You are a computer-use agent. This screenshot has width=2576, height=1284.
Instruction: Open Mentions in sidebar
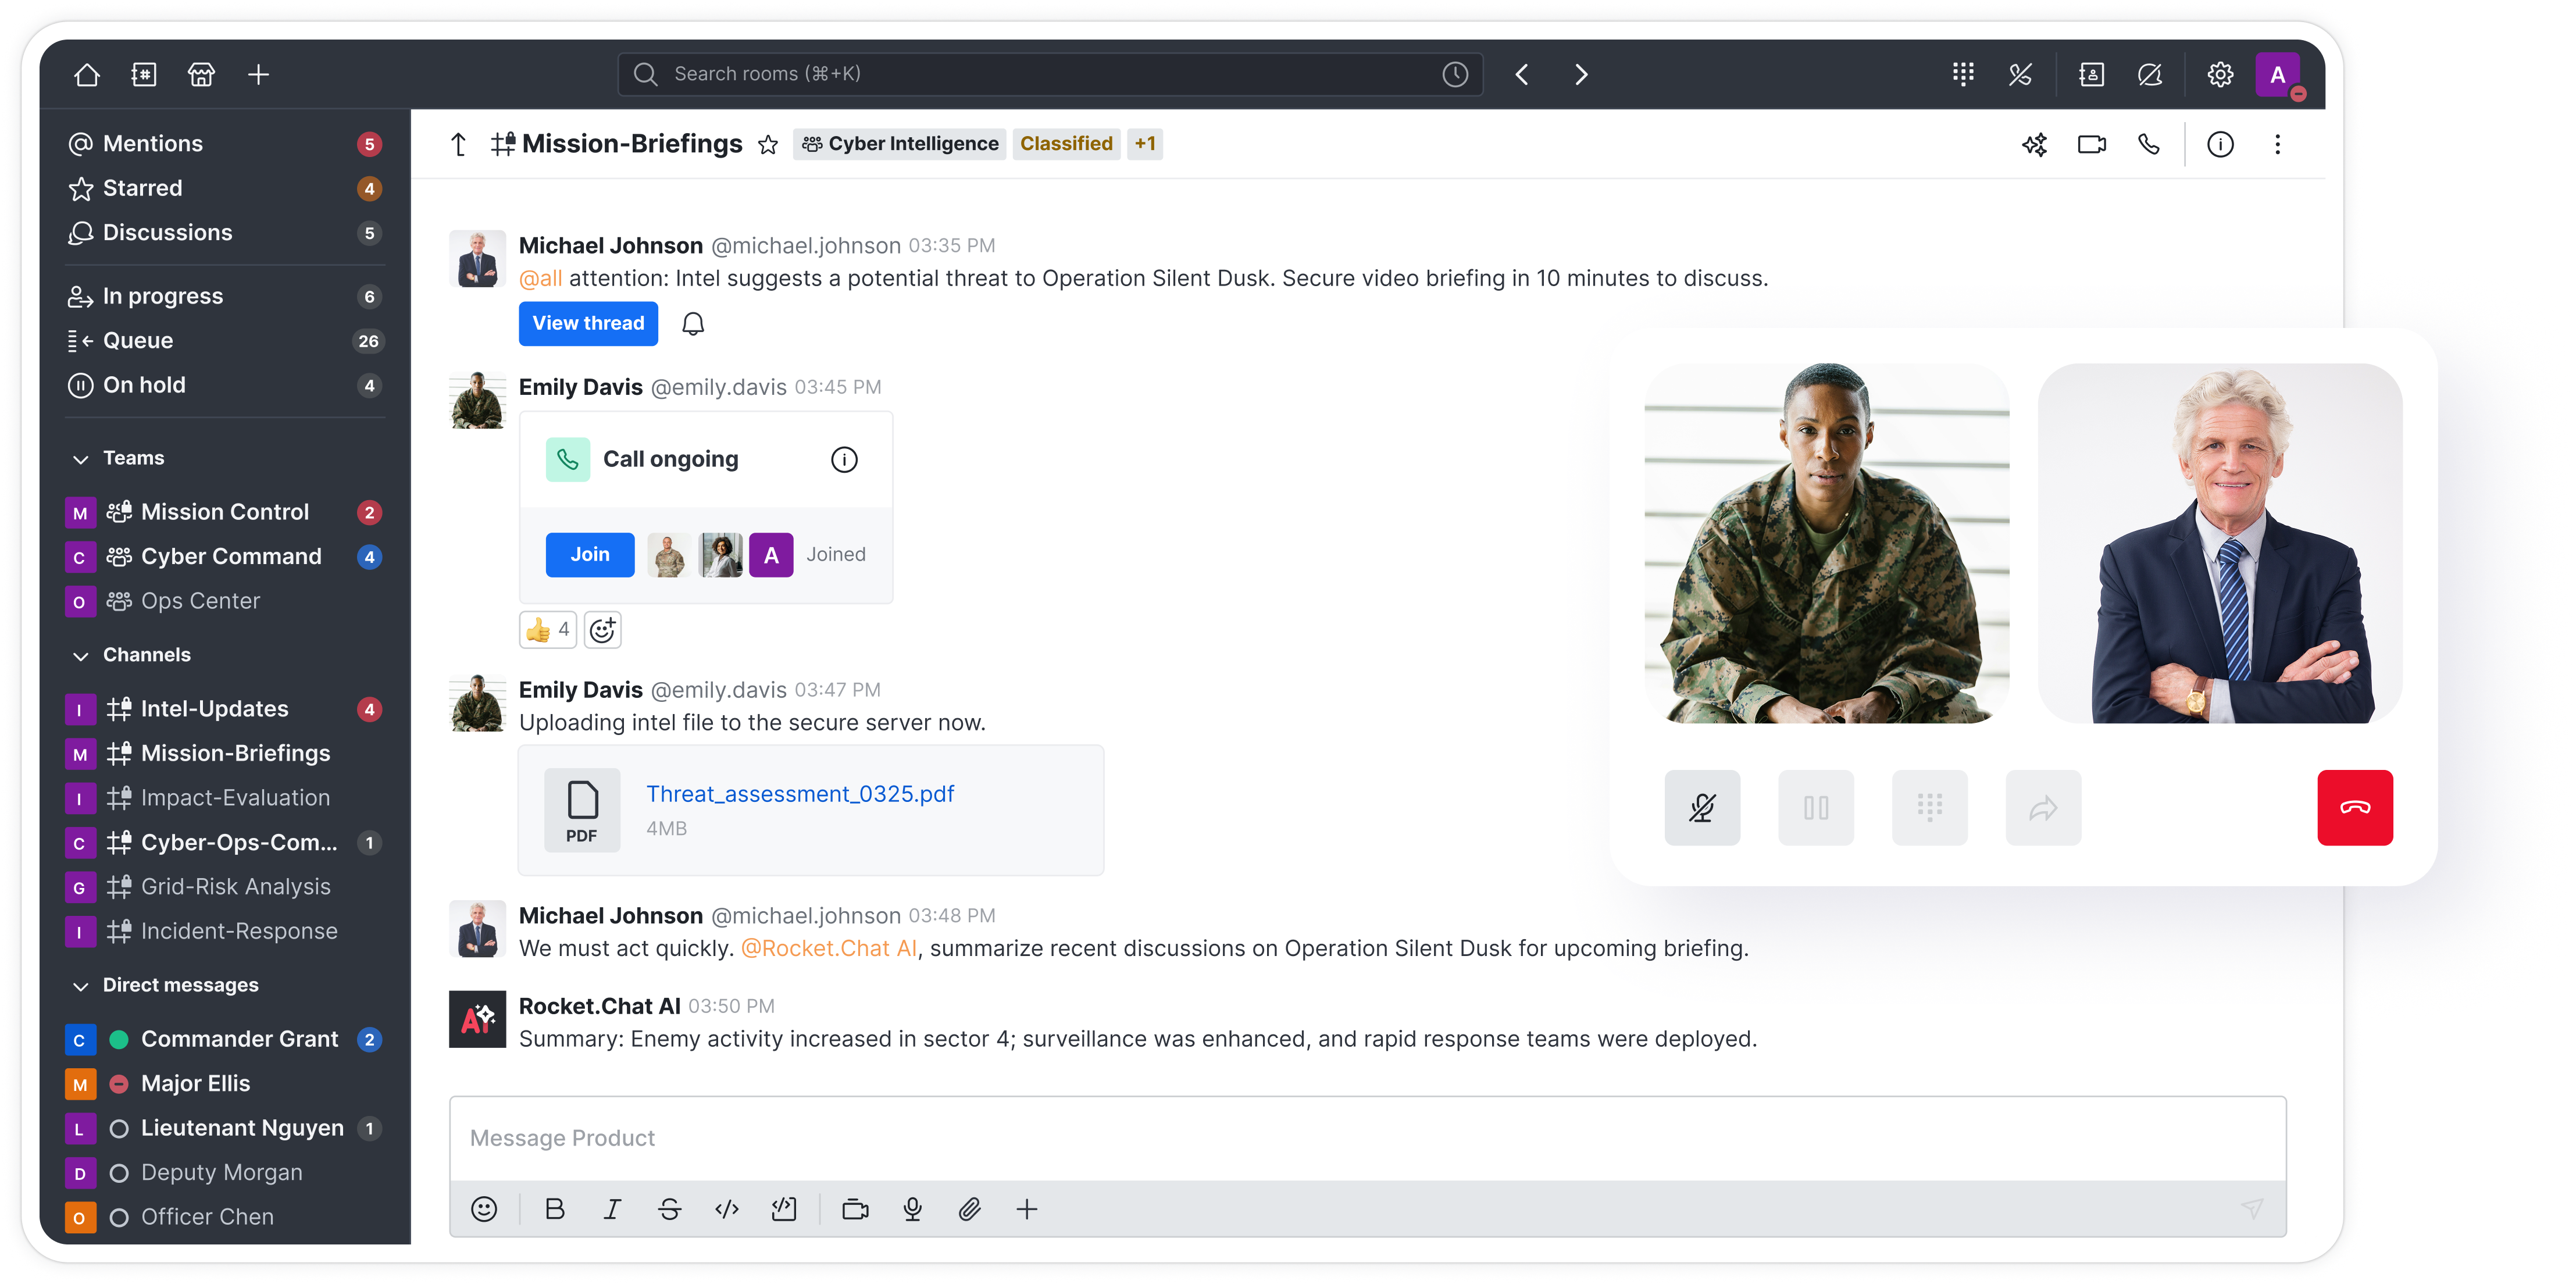153,144
